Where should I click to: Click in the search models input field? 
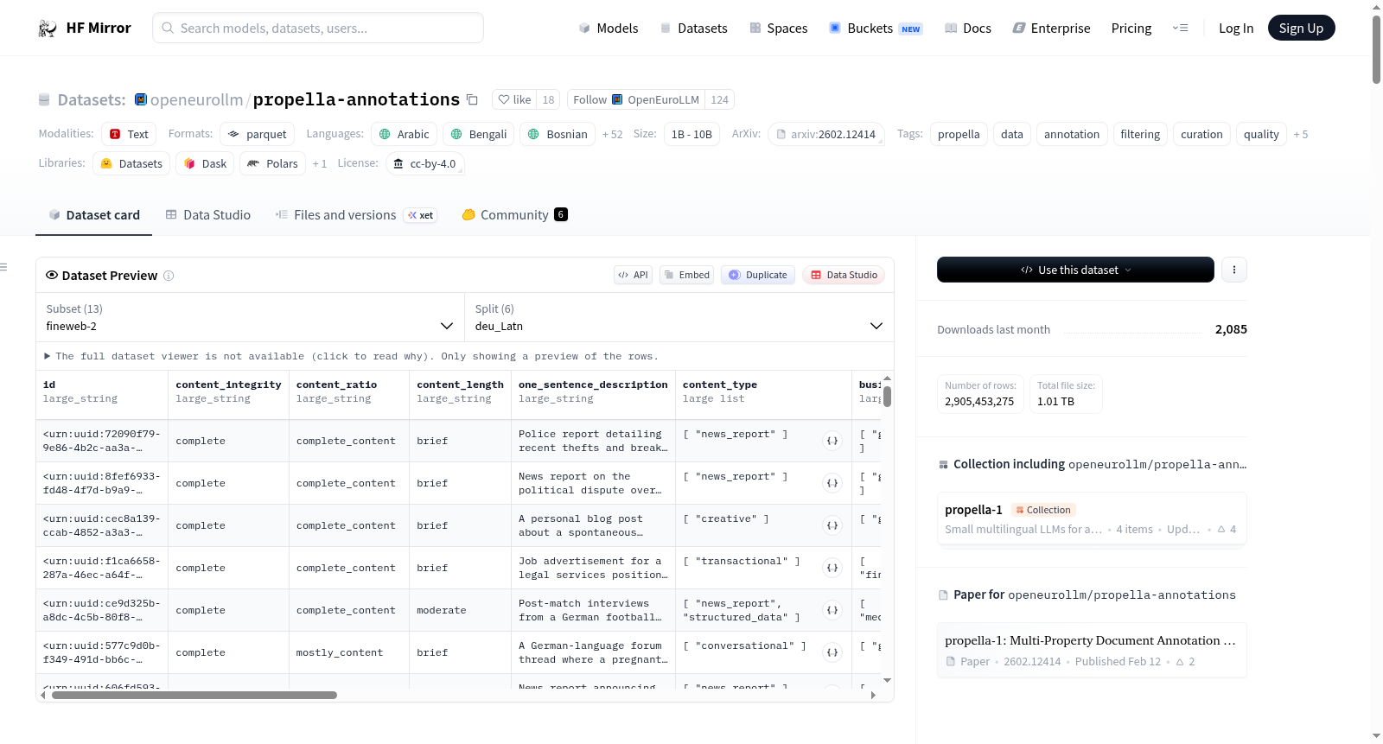[318, 28]
